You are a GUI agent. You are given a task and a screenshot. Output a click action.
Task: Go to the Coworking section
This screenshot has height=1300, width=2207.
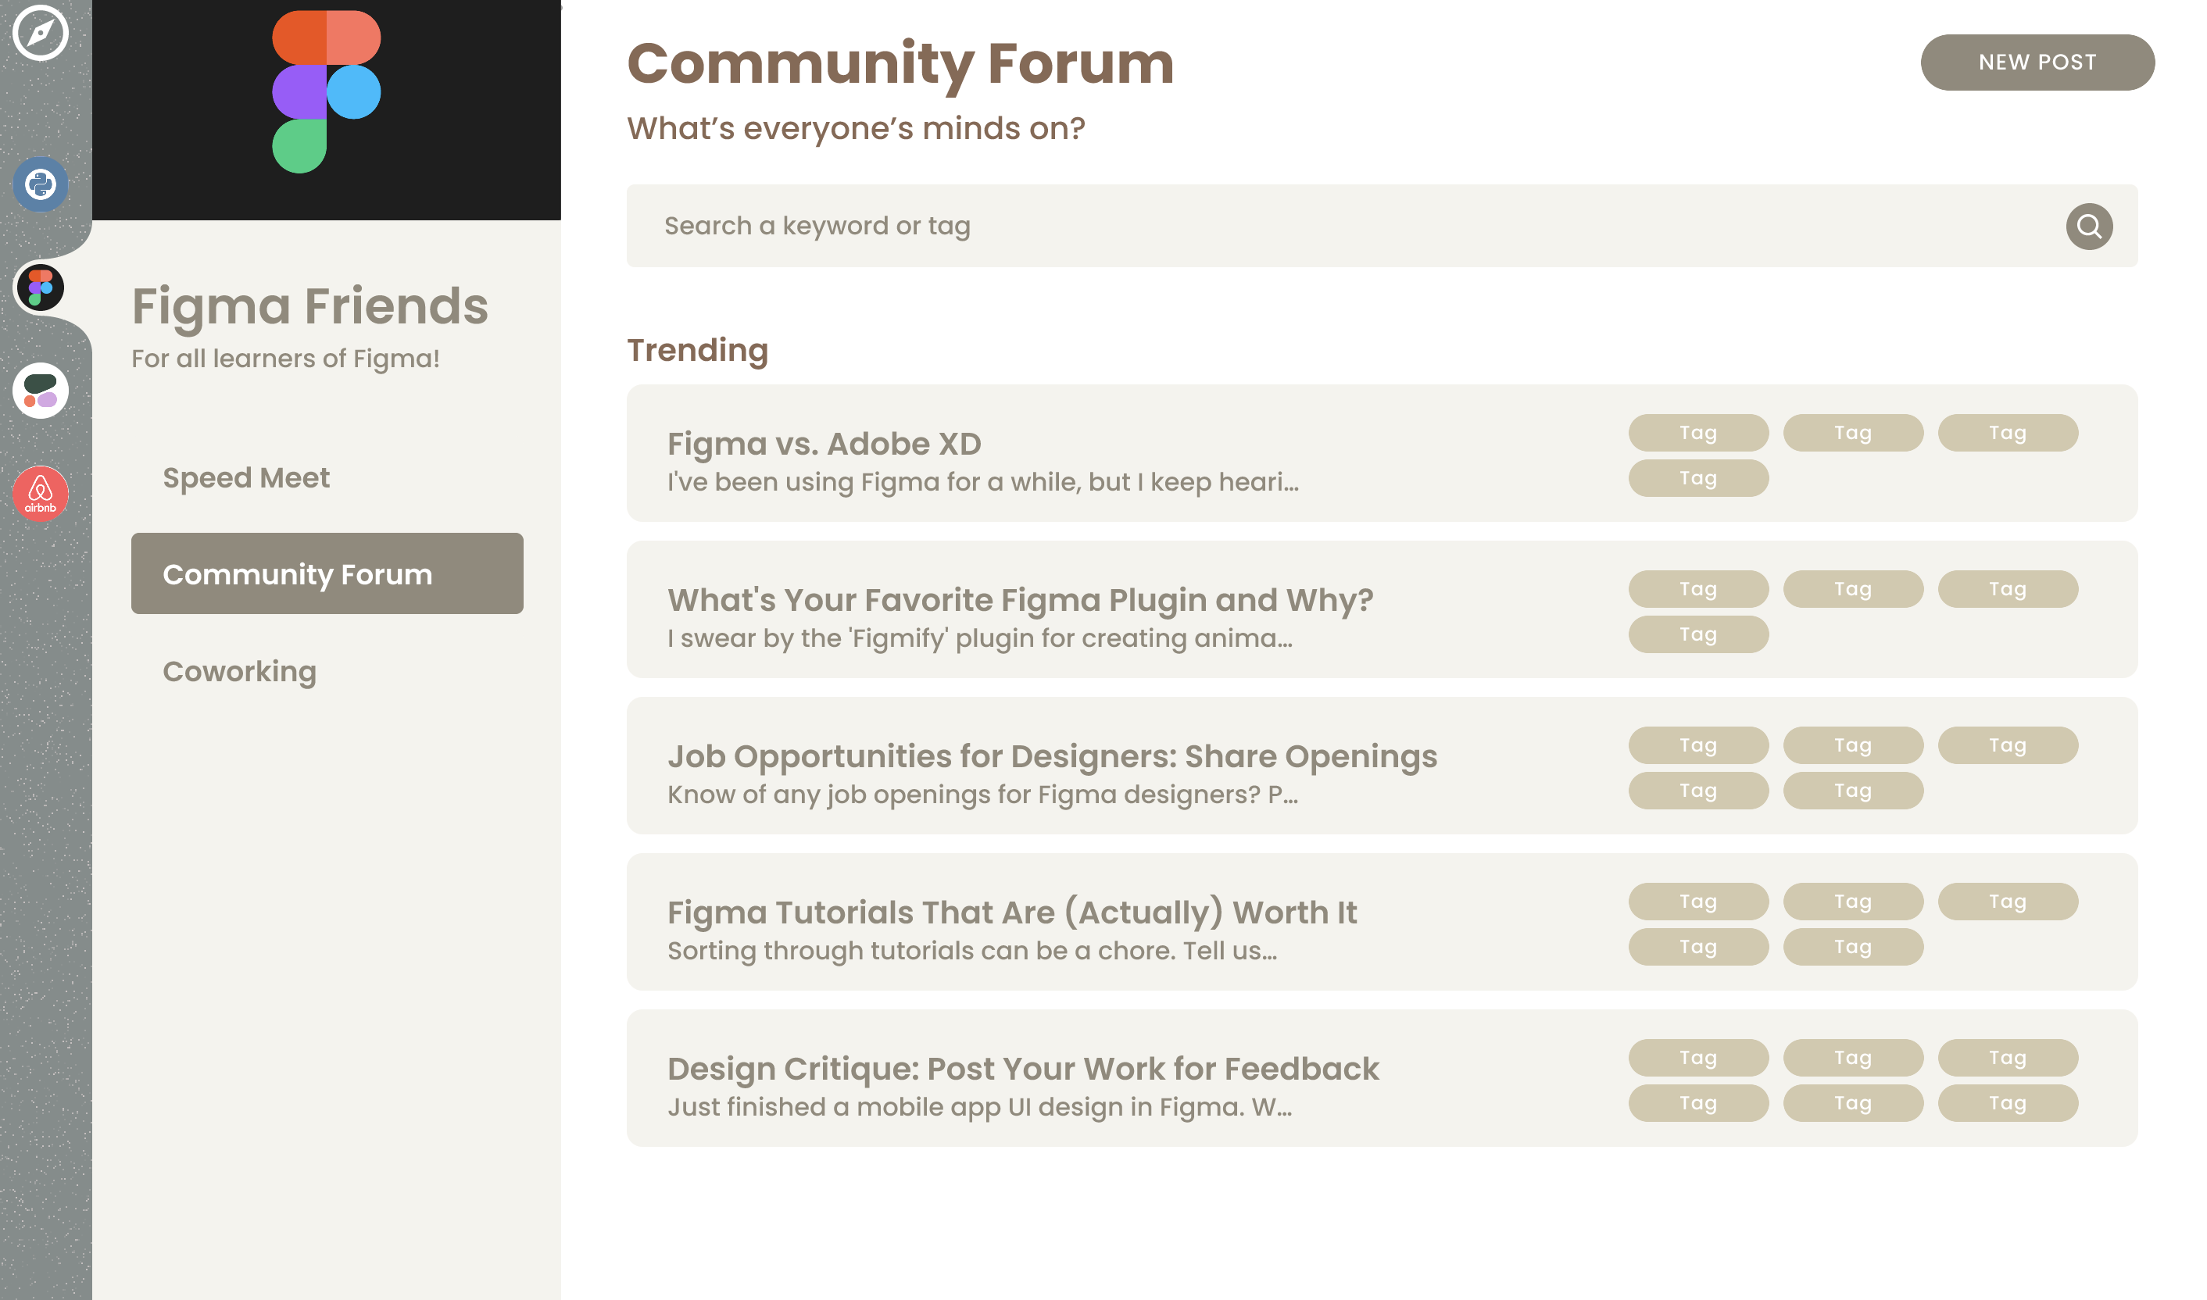tap(239, 671)
